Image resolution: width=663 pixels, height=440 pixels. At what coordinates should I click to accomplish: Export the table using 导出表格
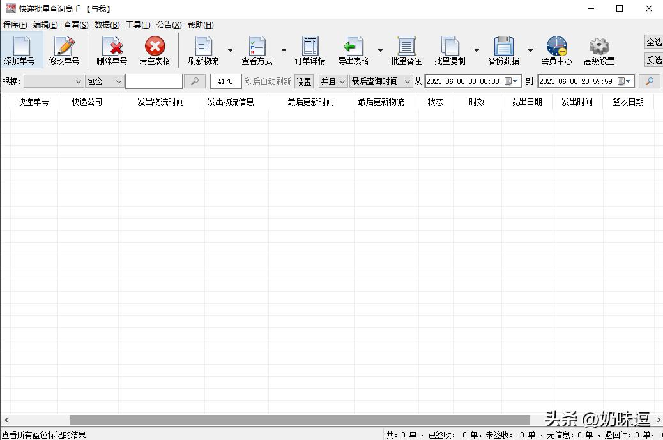coord(353,51)
